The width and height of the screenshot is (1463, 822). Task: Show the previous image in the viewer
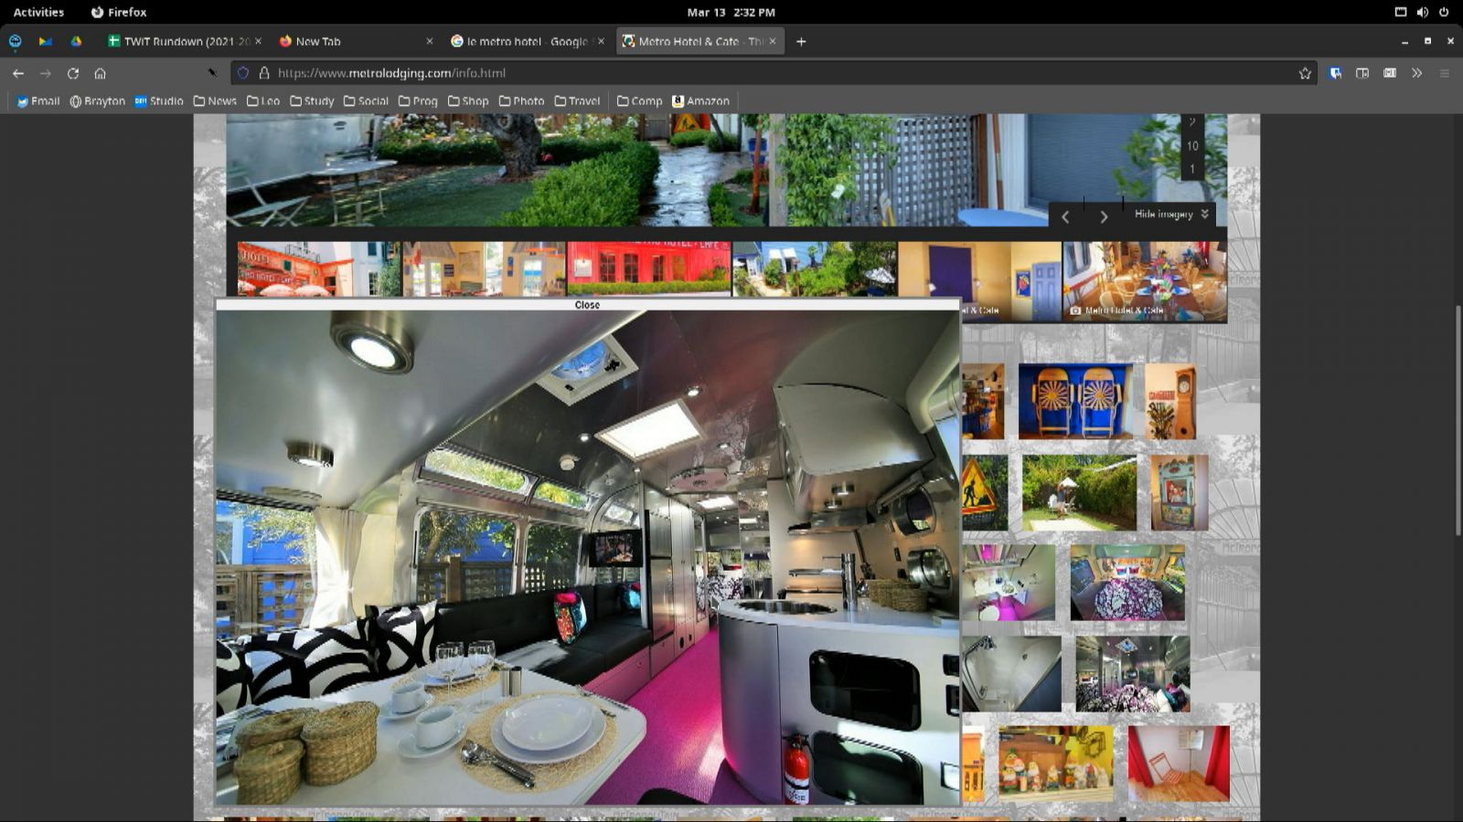coord(1065,216)
